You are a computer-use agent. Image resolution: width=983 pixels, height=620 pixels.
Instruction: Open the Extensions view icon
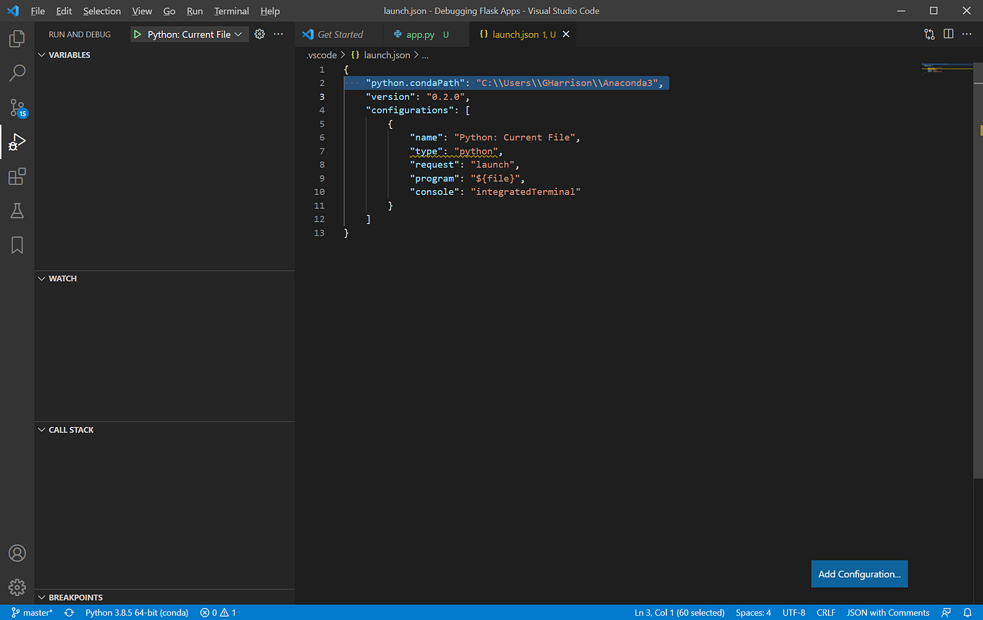coord(17,177)
